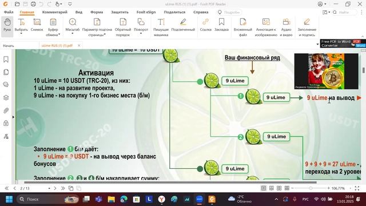Click Attached file (Вложенный файл) tool
The image size is (366, 206).
coord(242,27)
